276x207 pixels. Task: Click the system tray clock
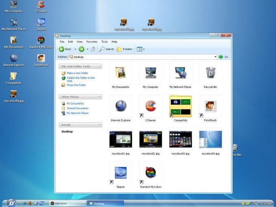click(265, 204)
